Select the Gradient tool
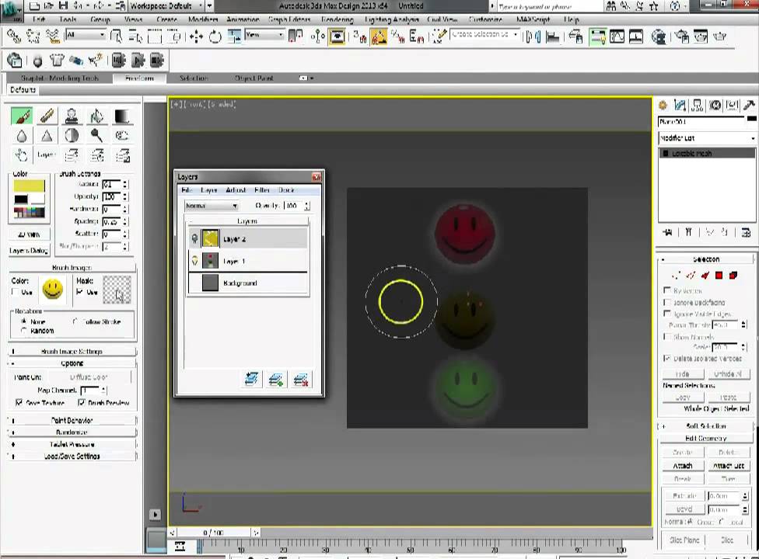 coord(121,116)
